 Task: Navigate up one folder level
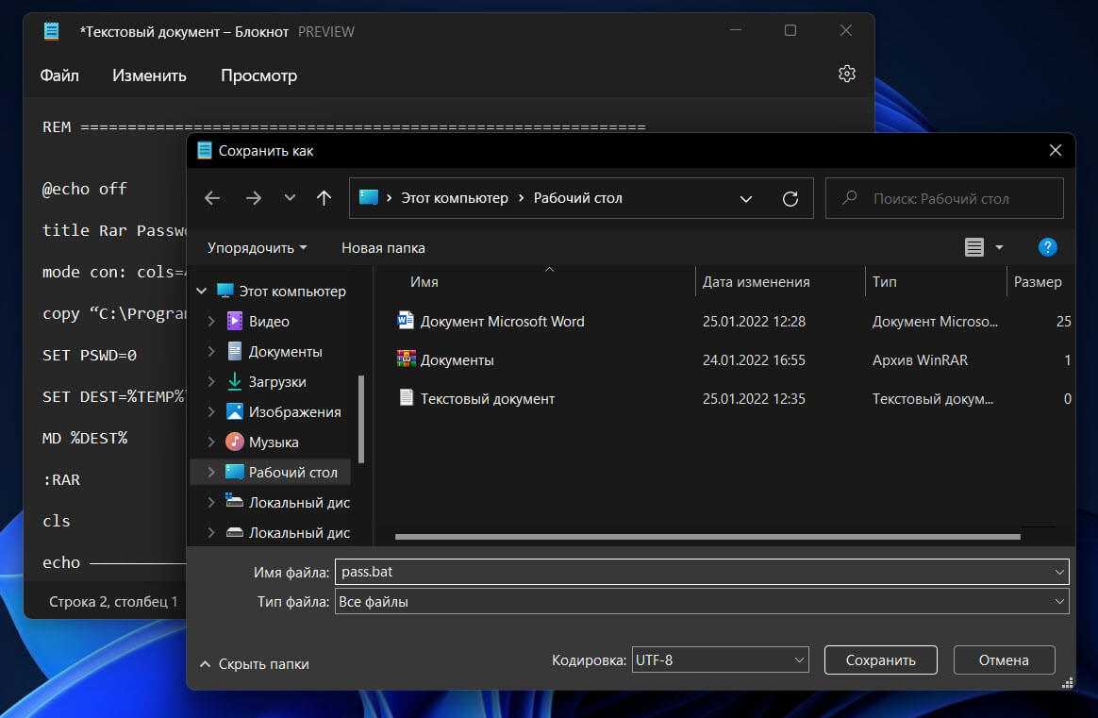(324, 198)
